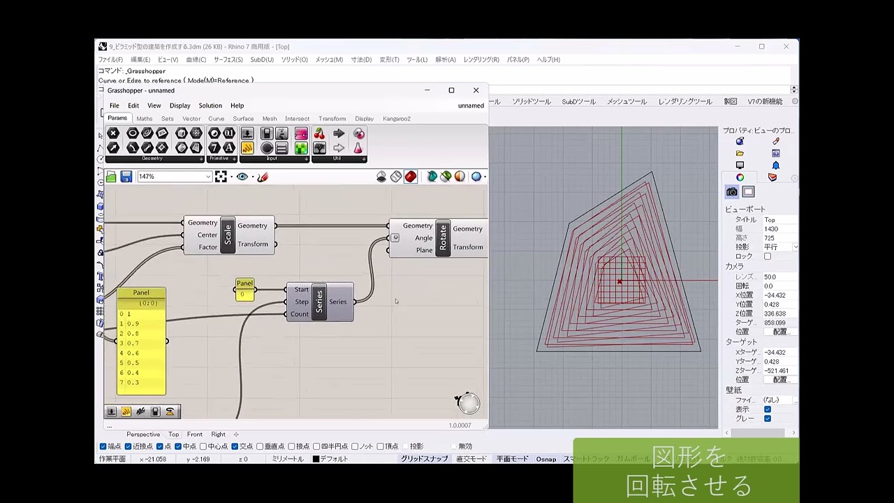Click the red Shaded Preview icon
The height and width of the screenshot is (503, 894).
(x=411, y=177)
